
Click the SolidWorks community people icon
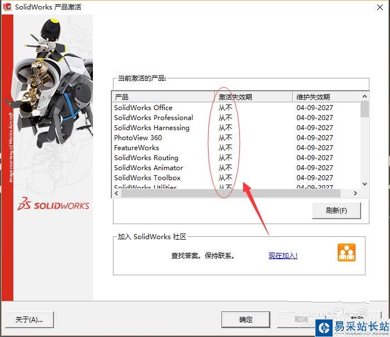pyautogui.click(x=347, y=252)
